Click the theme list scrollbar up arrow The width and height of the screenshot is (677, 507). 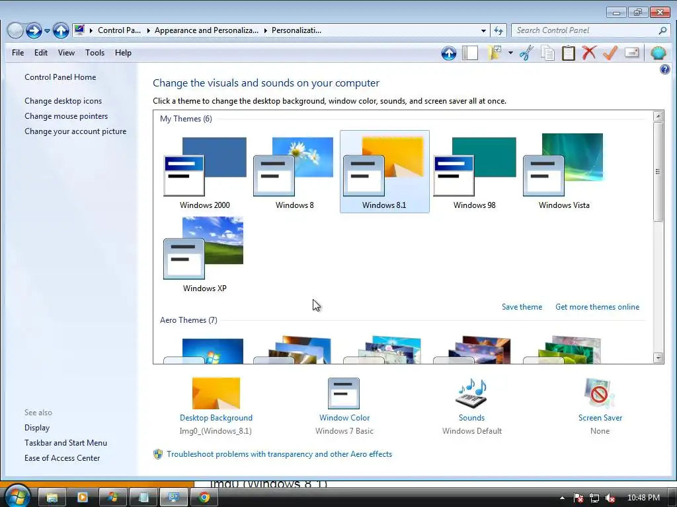coord(658,116)
